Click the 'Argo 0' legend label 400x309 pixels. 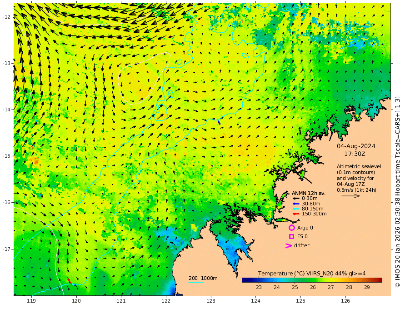(x=305, y=228)
